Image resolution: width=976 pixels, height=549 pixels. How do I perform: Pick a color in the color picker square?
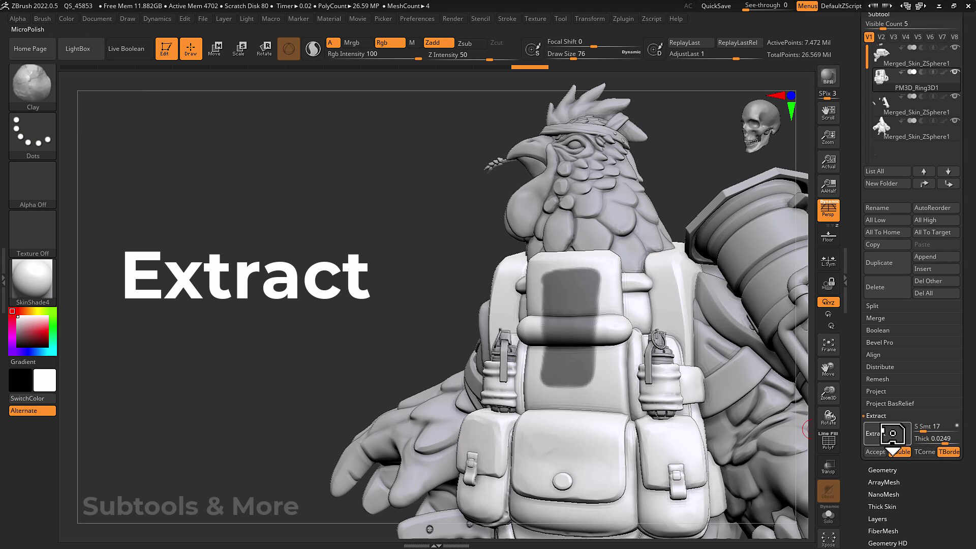pyautogui.click(x=32, y=331)
